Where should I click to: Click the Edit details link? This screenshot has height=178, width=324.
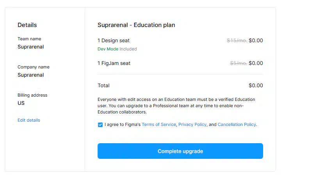(x=29, y=120)
